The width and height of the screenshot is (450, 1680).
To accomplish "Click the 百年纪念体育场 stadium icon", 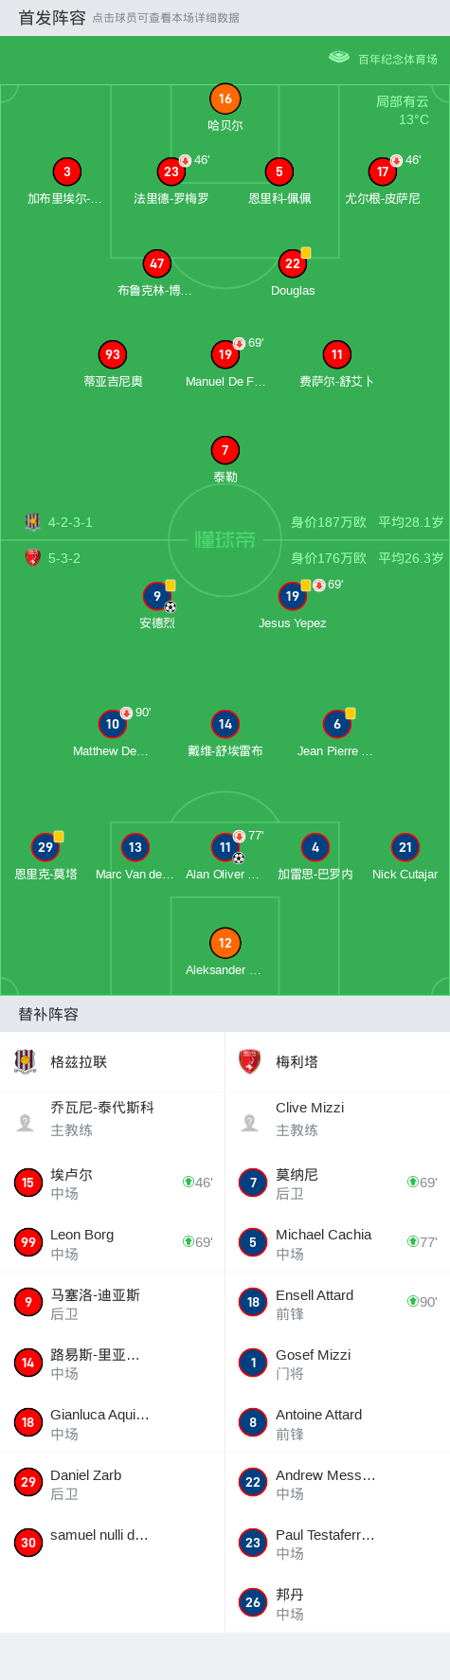I will pyautogui.click(x=339, y=57).
